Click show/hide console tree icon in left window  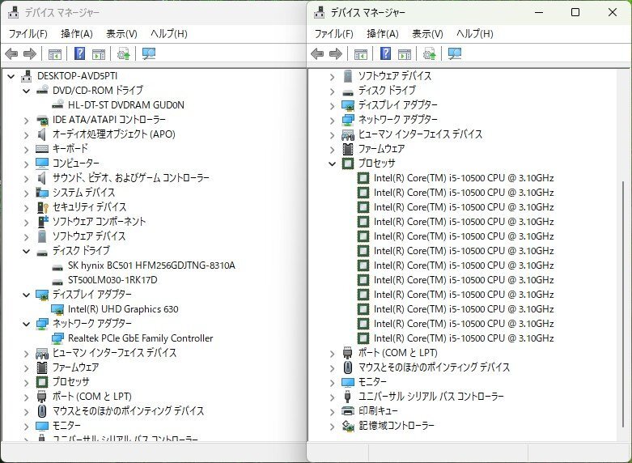(55, 53)
